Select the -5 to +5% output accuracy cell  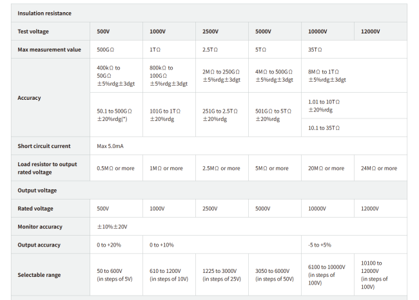pyautogui.click(x=354, y=245)
